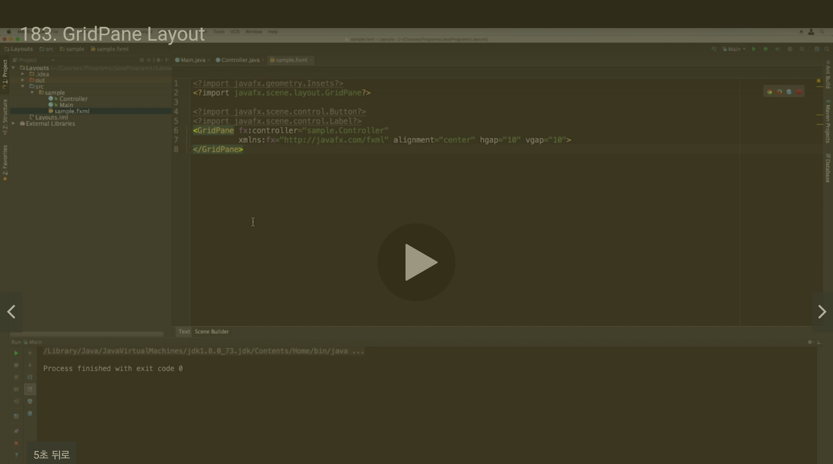Play the GridPane Layout video

click(416, 262)
